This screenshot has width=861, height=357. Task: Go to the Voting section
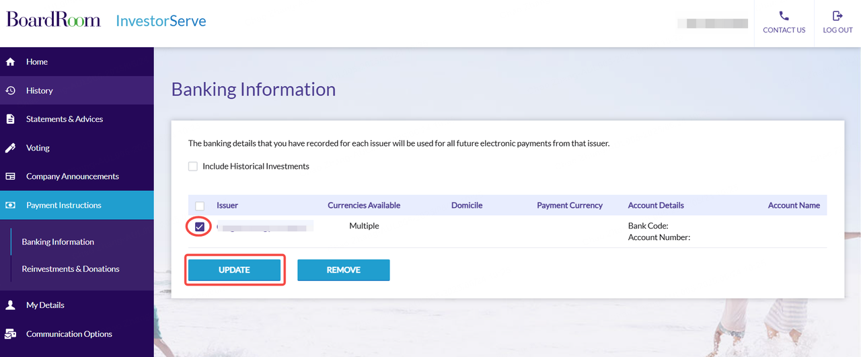tap(77, 148)
